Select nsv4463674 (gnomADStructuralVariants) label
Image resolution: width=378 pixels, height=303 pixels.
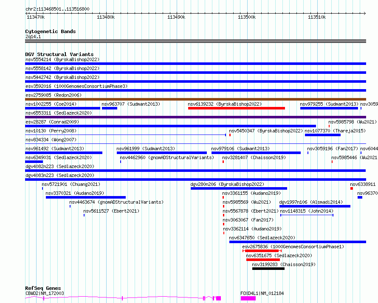[116, 202]
